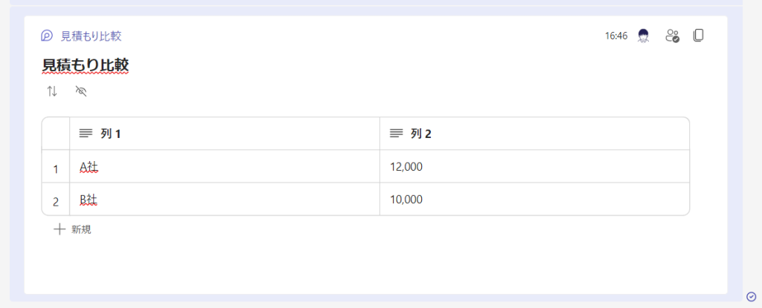Click the 列 1 column type icon
This screenshot has height=308, width=762.
86,134
